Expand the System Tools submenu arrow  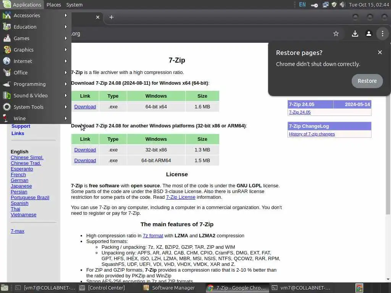pyautogui.click(x=66, y=107)
